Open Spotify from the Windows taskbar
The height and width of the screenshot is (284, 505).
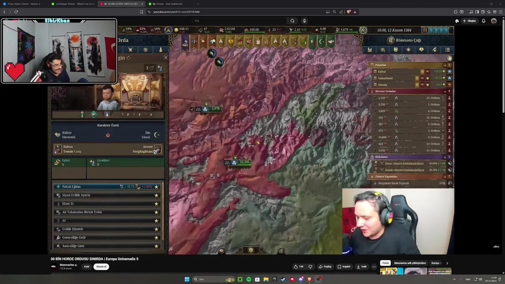pos(249,279)
